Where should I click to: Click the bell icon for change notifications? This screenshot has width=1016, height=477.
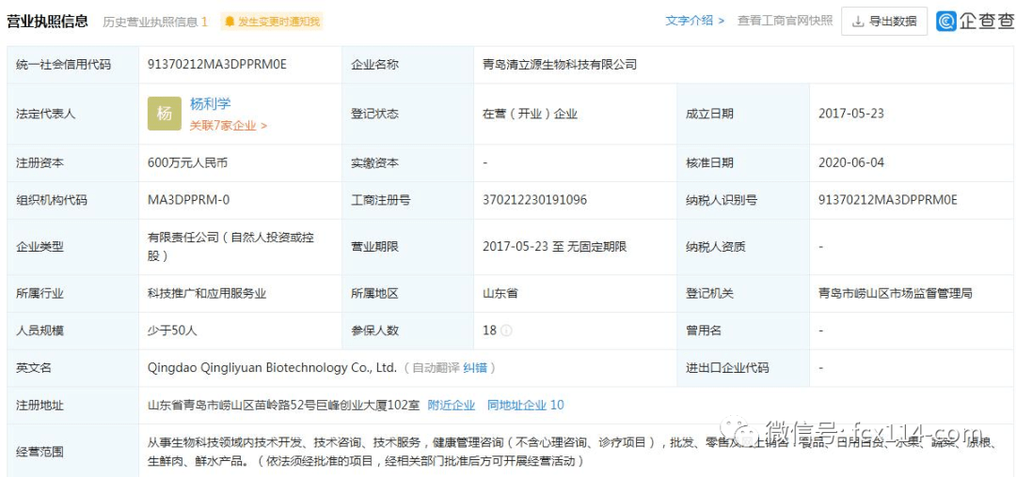[230, 22]
